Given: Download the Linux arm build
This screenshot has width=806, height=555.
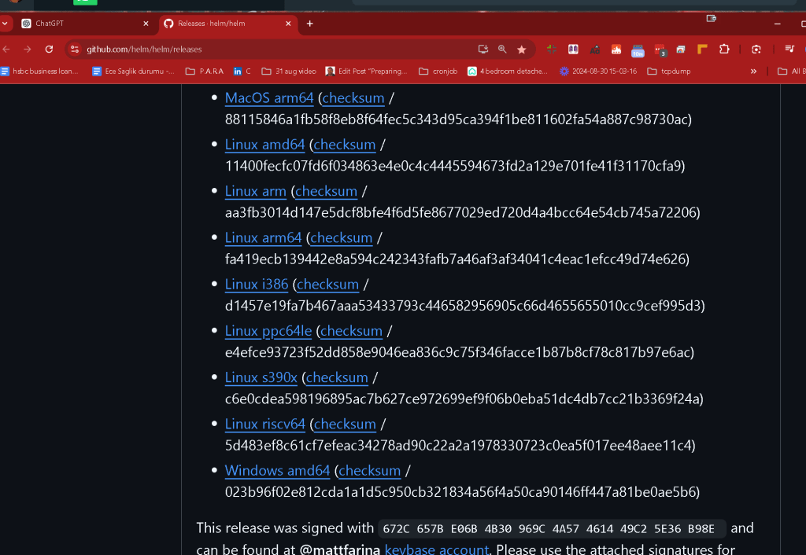Looking at the screenshot, I should click(256, 191).
